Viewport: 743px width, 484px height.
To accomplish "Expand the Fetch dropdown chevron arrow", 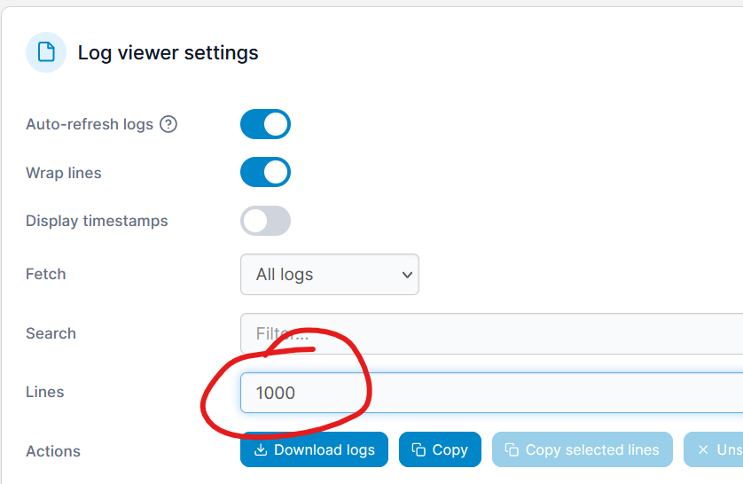I will coord(407,275).
